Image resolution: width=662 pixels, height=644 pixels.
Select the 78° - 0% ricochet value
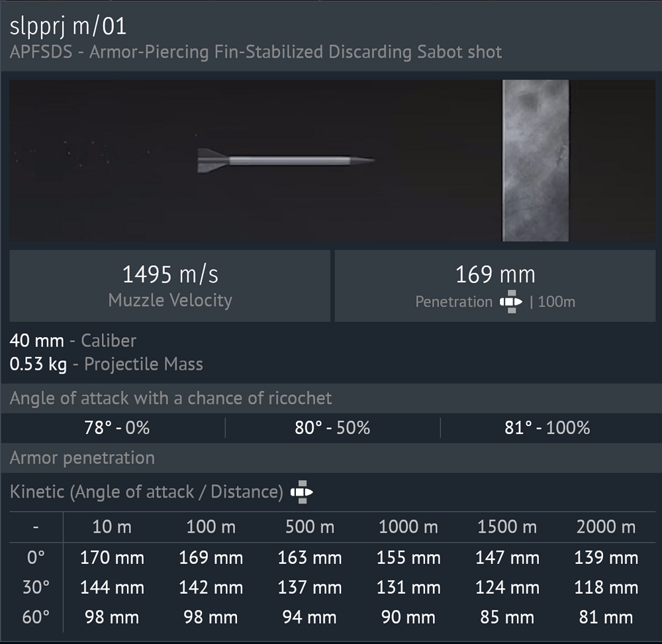point(118,428)
